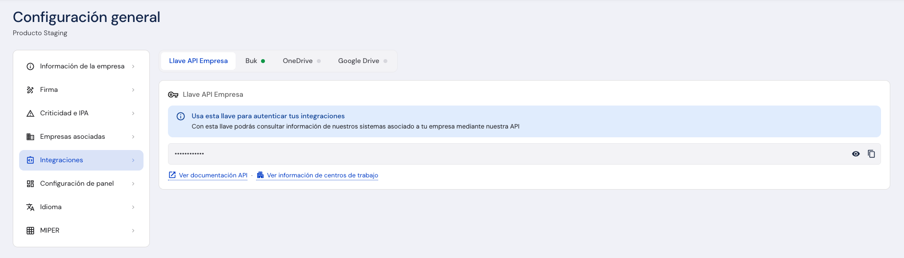Open the Idioma language settings
Viewport: 904px width, 258px height.
(81, 207)
